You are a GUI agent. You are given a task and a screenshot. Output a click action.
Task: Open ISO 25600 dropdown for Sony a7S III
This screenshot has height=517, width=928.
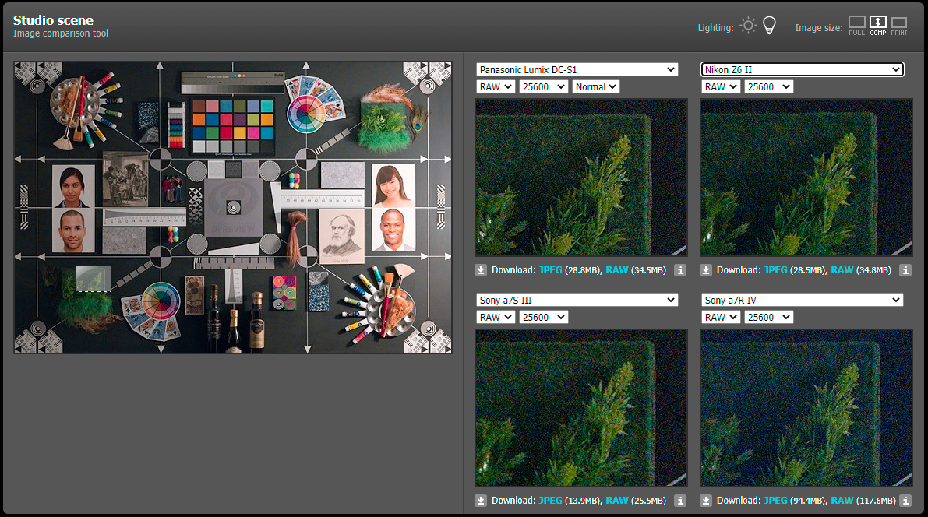click(543, 318)
